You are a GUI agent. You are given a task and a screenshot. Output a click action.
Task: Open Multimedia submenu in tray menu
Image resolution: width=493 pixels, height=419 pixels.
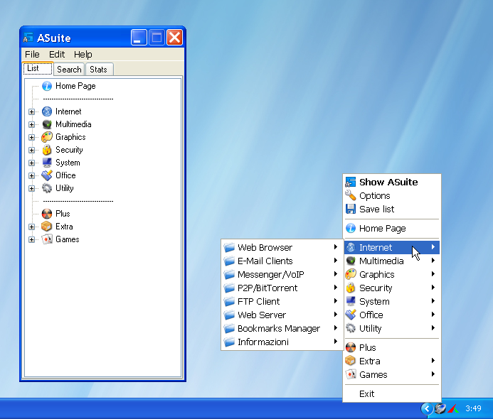tap(392, 261)
